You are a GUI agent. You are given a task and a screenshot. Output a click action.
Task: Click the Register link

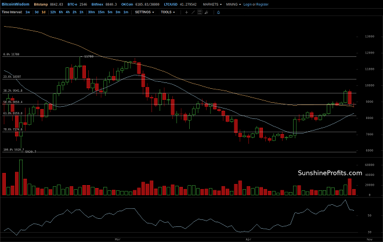(262, 5)
